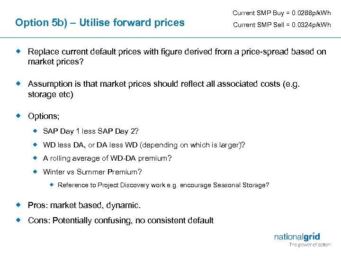Screen dimensions: 341x256
Task: Click the bullet beside "WD less DA, or DA less WD"
Action: click(x=36, y=145)
